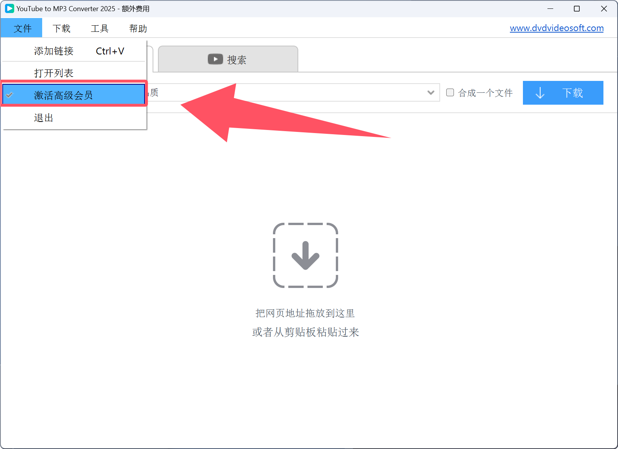Viewport: 618px width, 449px height.
Task: Expand the quality dropdown chevron
Action: click(x=431, y=92)
